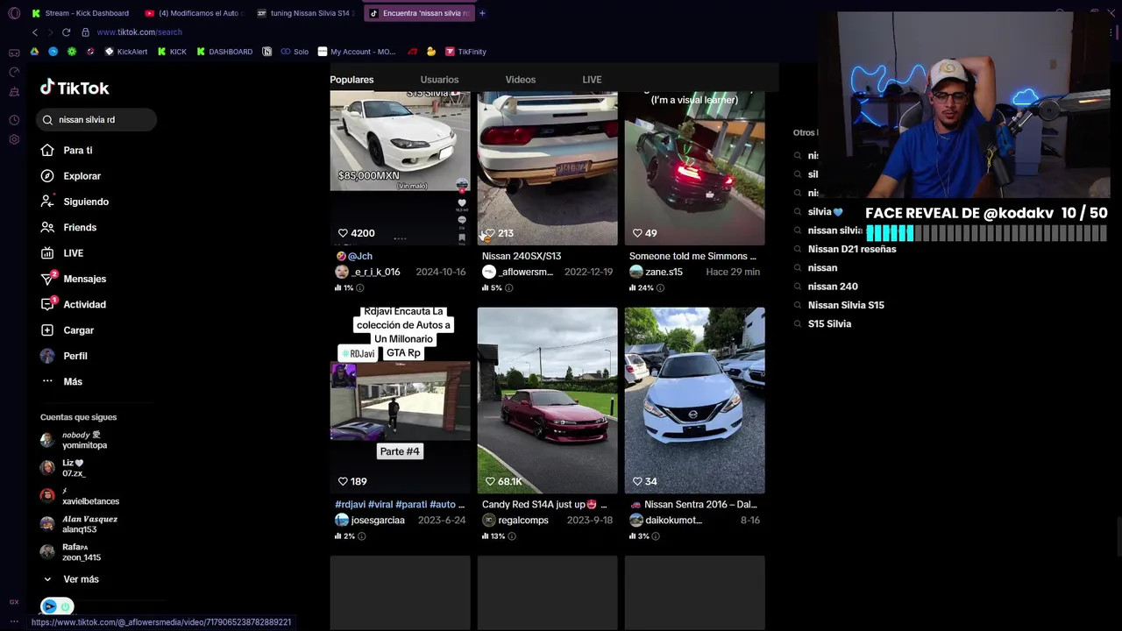Viewport: 1122px width, 631px height.
Task: Select the nissan 240 search suggestion
Action: 832,287
